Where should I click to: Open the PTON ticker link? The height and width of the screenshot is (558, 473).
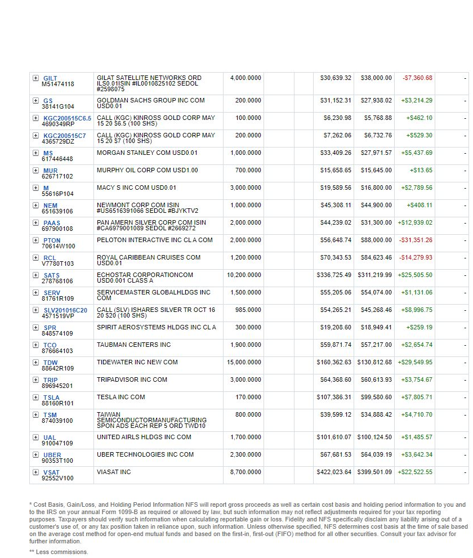pos(52,240)
